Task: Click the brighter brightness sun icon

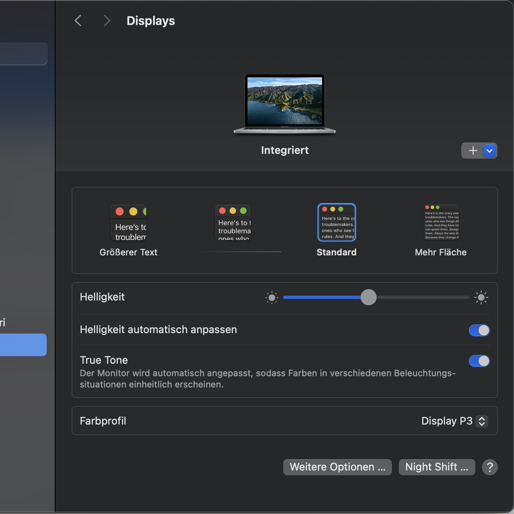Action: pyautogui.click(x=481, y=298)
